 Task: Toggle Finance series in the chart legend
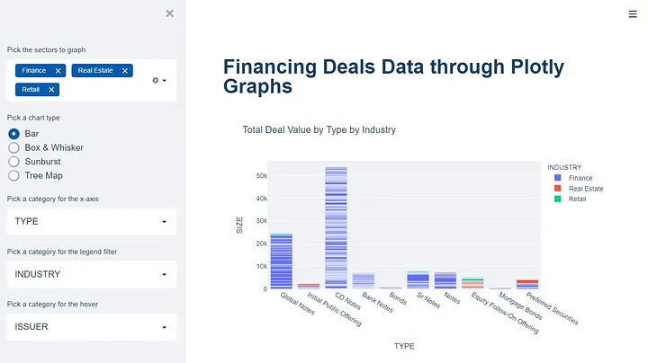(x=580, y=178)
